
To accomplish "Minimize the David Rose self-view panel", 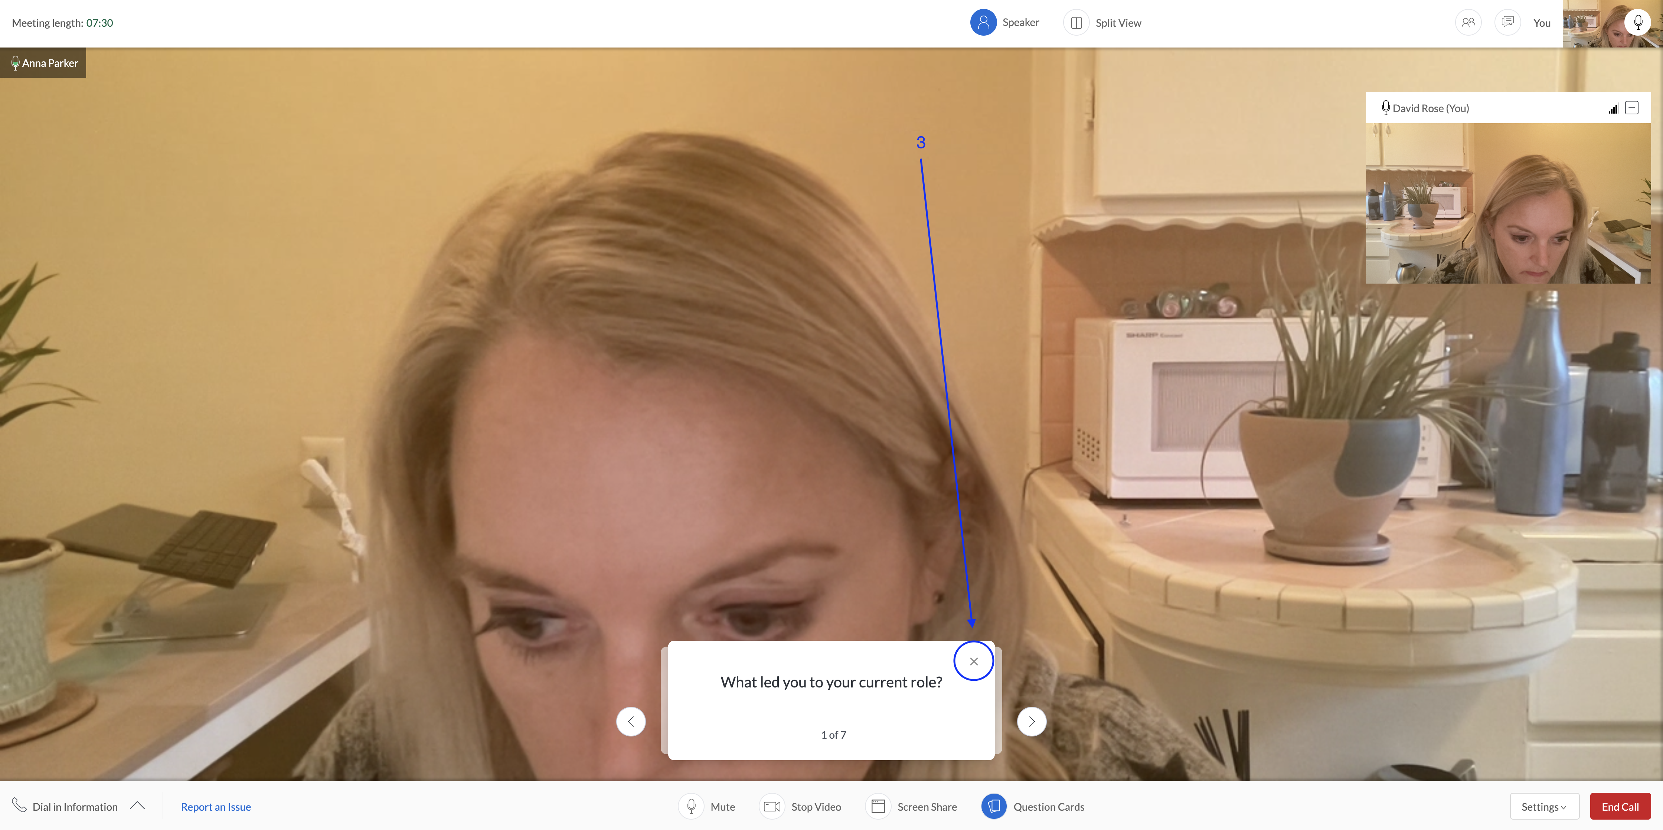I will (x=1632, y=108).
